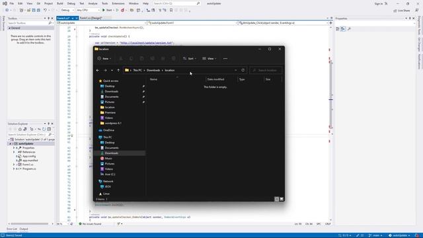
Task: Switch to the Form1.cs [Design] tab
Action: pyautogui.click(x=91, y=18)
